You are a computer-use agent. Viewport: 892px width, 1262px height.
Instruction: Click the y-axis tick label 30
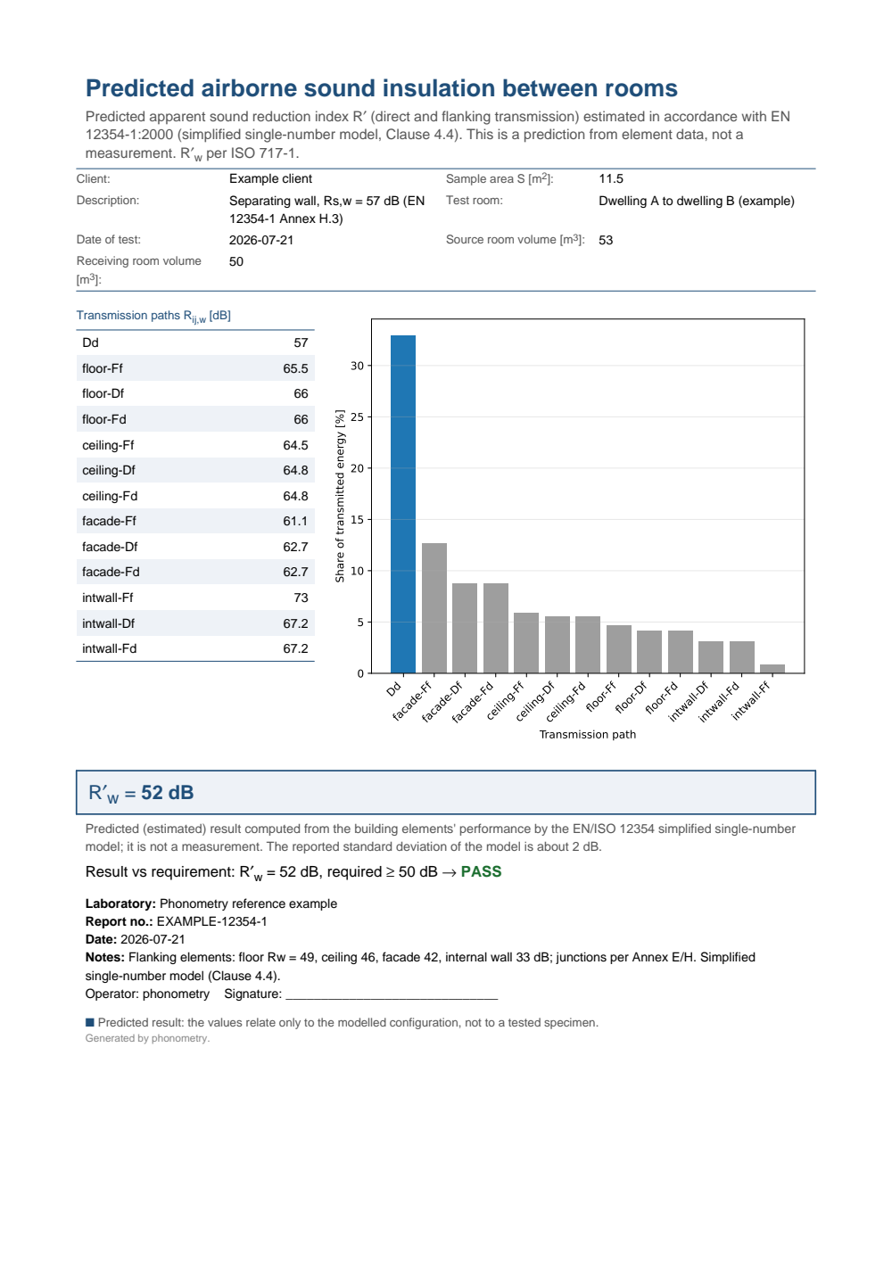pos(357,366)
